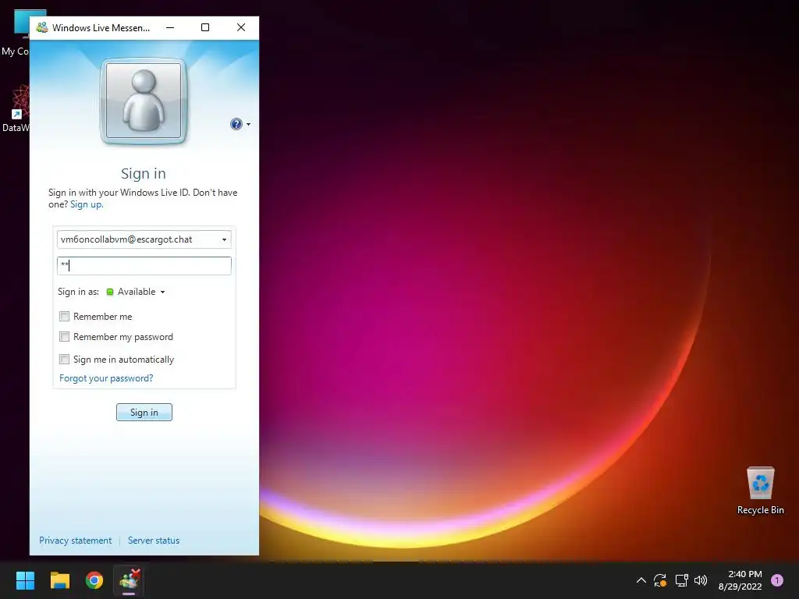This screenshot has width=799, height=599.
Task: Select the Messenger taskbar icon
Action: pos(129,580)
